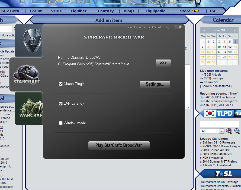This screenshot has width=241, height=190.
Task: Navigate to Liquipedia
Action: (x=156, y=11)
